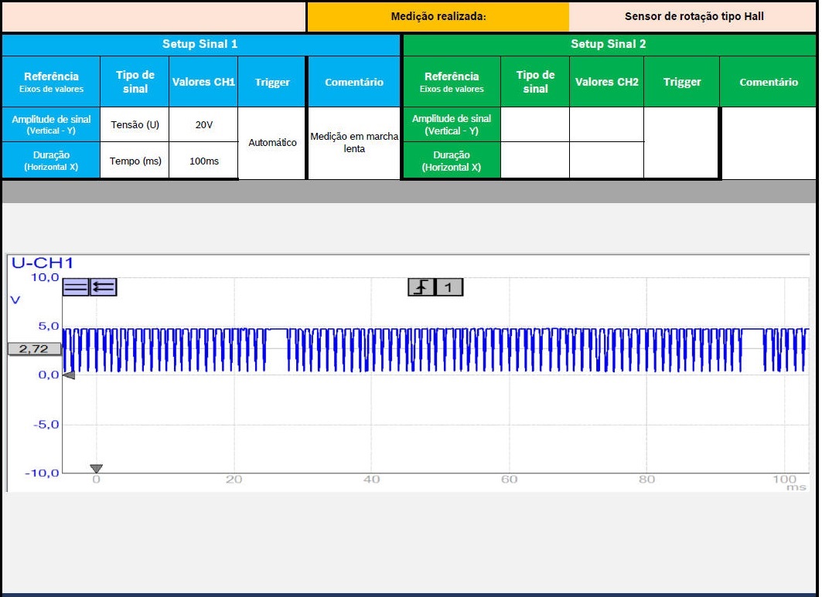Image resolution: width=822 pixels, height=597 pixels.
Task: Click the Tensão (U) signal type cell
Action: click(x=135, y=124)
